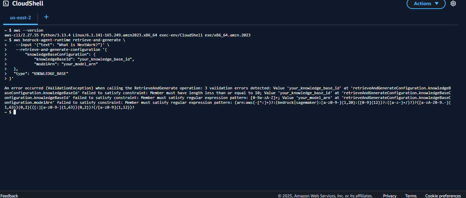Click the CloudShell title text
The height and width of the screenshot is (198, 466).
pos(28,3)
